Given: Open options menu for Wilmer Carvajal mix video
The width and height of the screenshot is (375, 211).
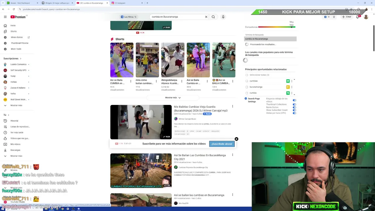Looking at the screenshot, I should pyautogui.click(x=233, y=106).
